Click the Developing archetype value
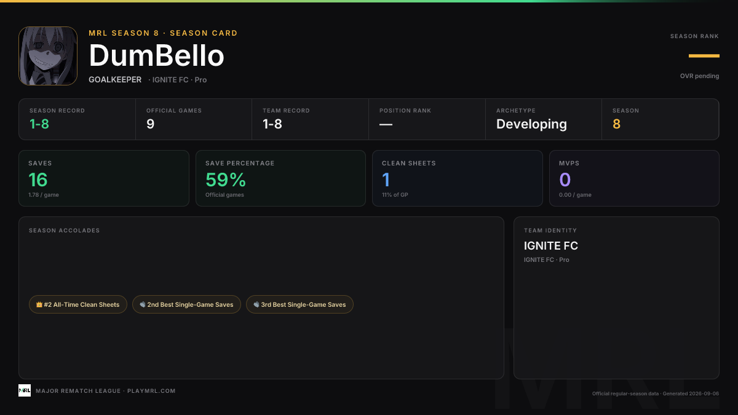This screenshot has height=415, width=738. pyautogui.click(x=531, y=124)
